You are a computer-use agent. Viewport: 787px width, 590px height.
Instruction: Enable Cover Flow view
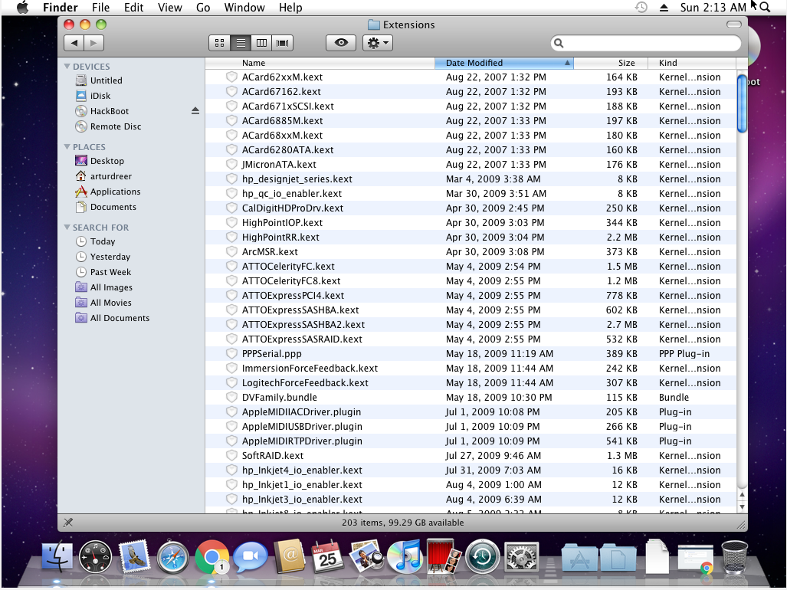(x=283, y=44)
